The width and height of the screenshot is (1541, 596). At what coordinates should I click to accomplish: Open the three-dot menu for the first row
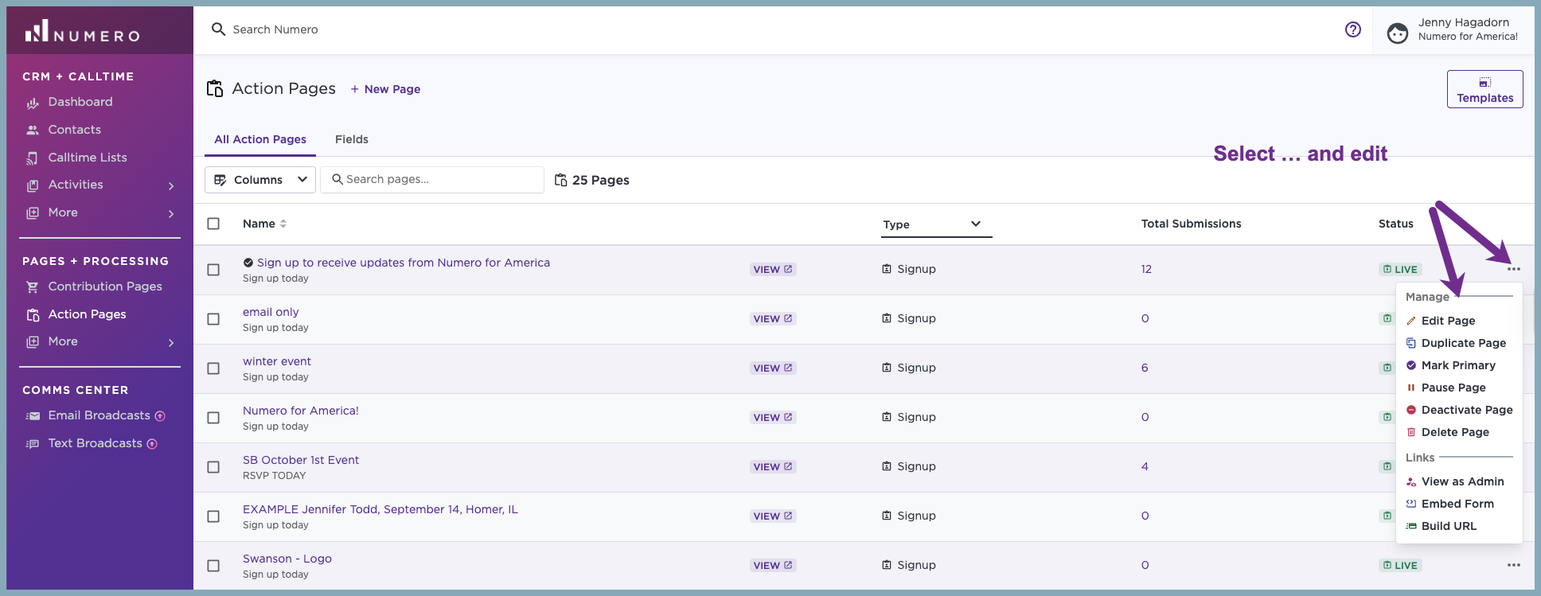point(1513,269)
